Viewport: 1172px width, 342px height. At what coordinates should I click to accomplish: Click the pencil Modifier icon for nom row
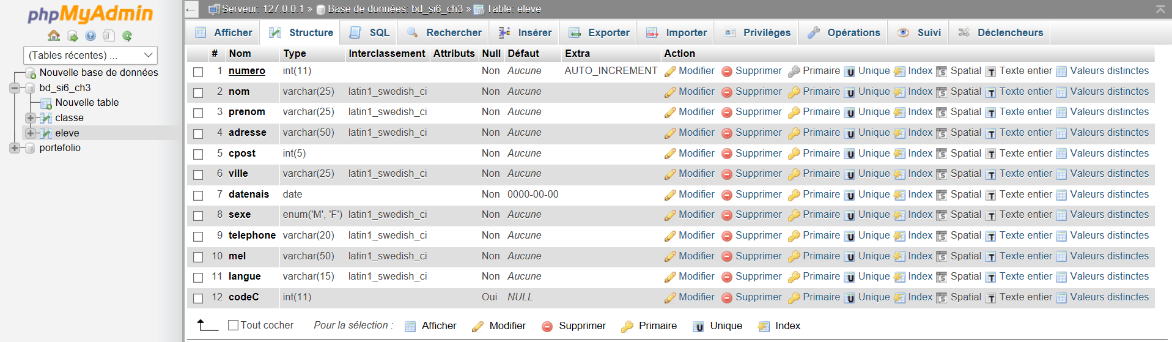click(x=670, y=92)
